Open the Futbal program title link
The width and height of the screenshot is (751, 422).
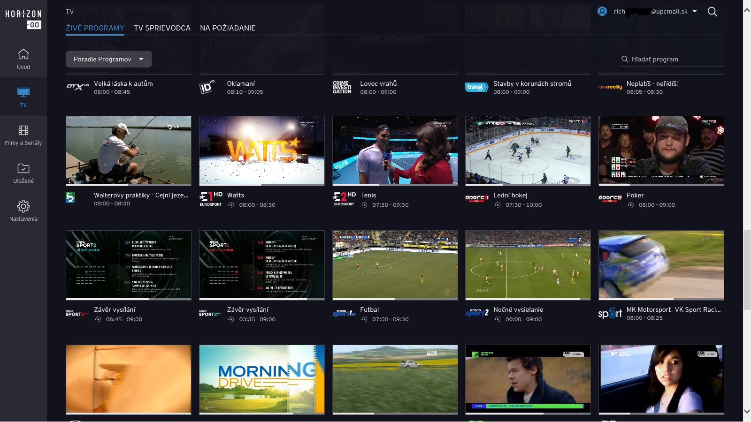pyautogui.click(x=369, y=309)
